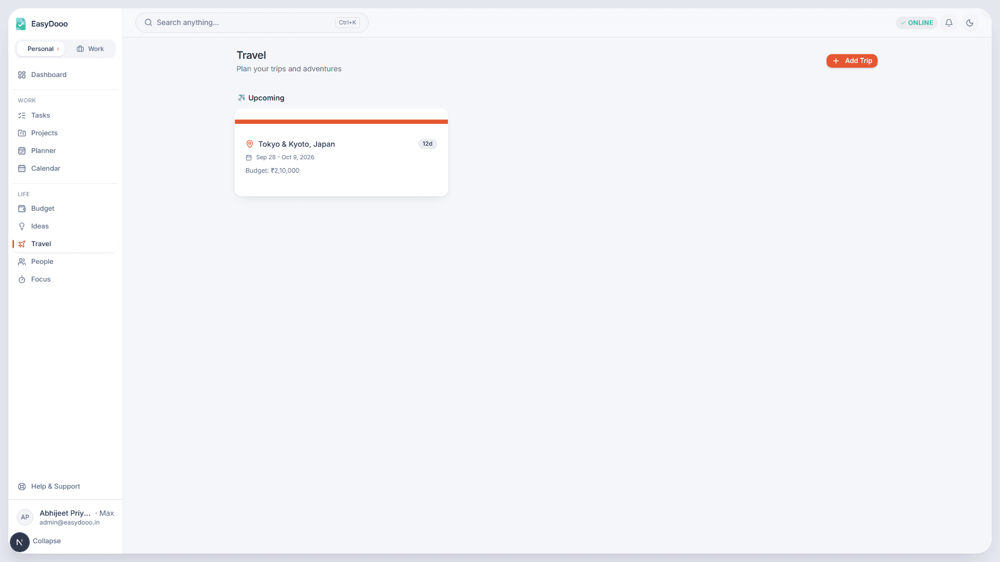The height and width of the screenshot is (562, 1000).
Task: Go to Tasks page
Action: 66,116
